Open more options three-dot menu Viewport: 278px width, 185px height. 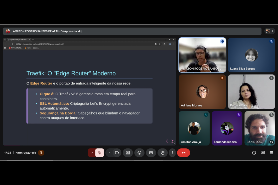coord(172,153)
